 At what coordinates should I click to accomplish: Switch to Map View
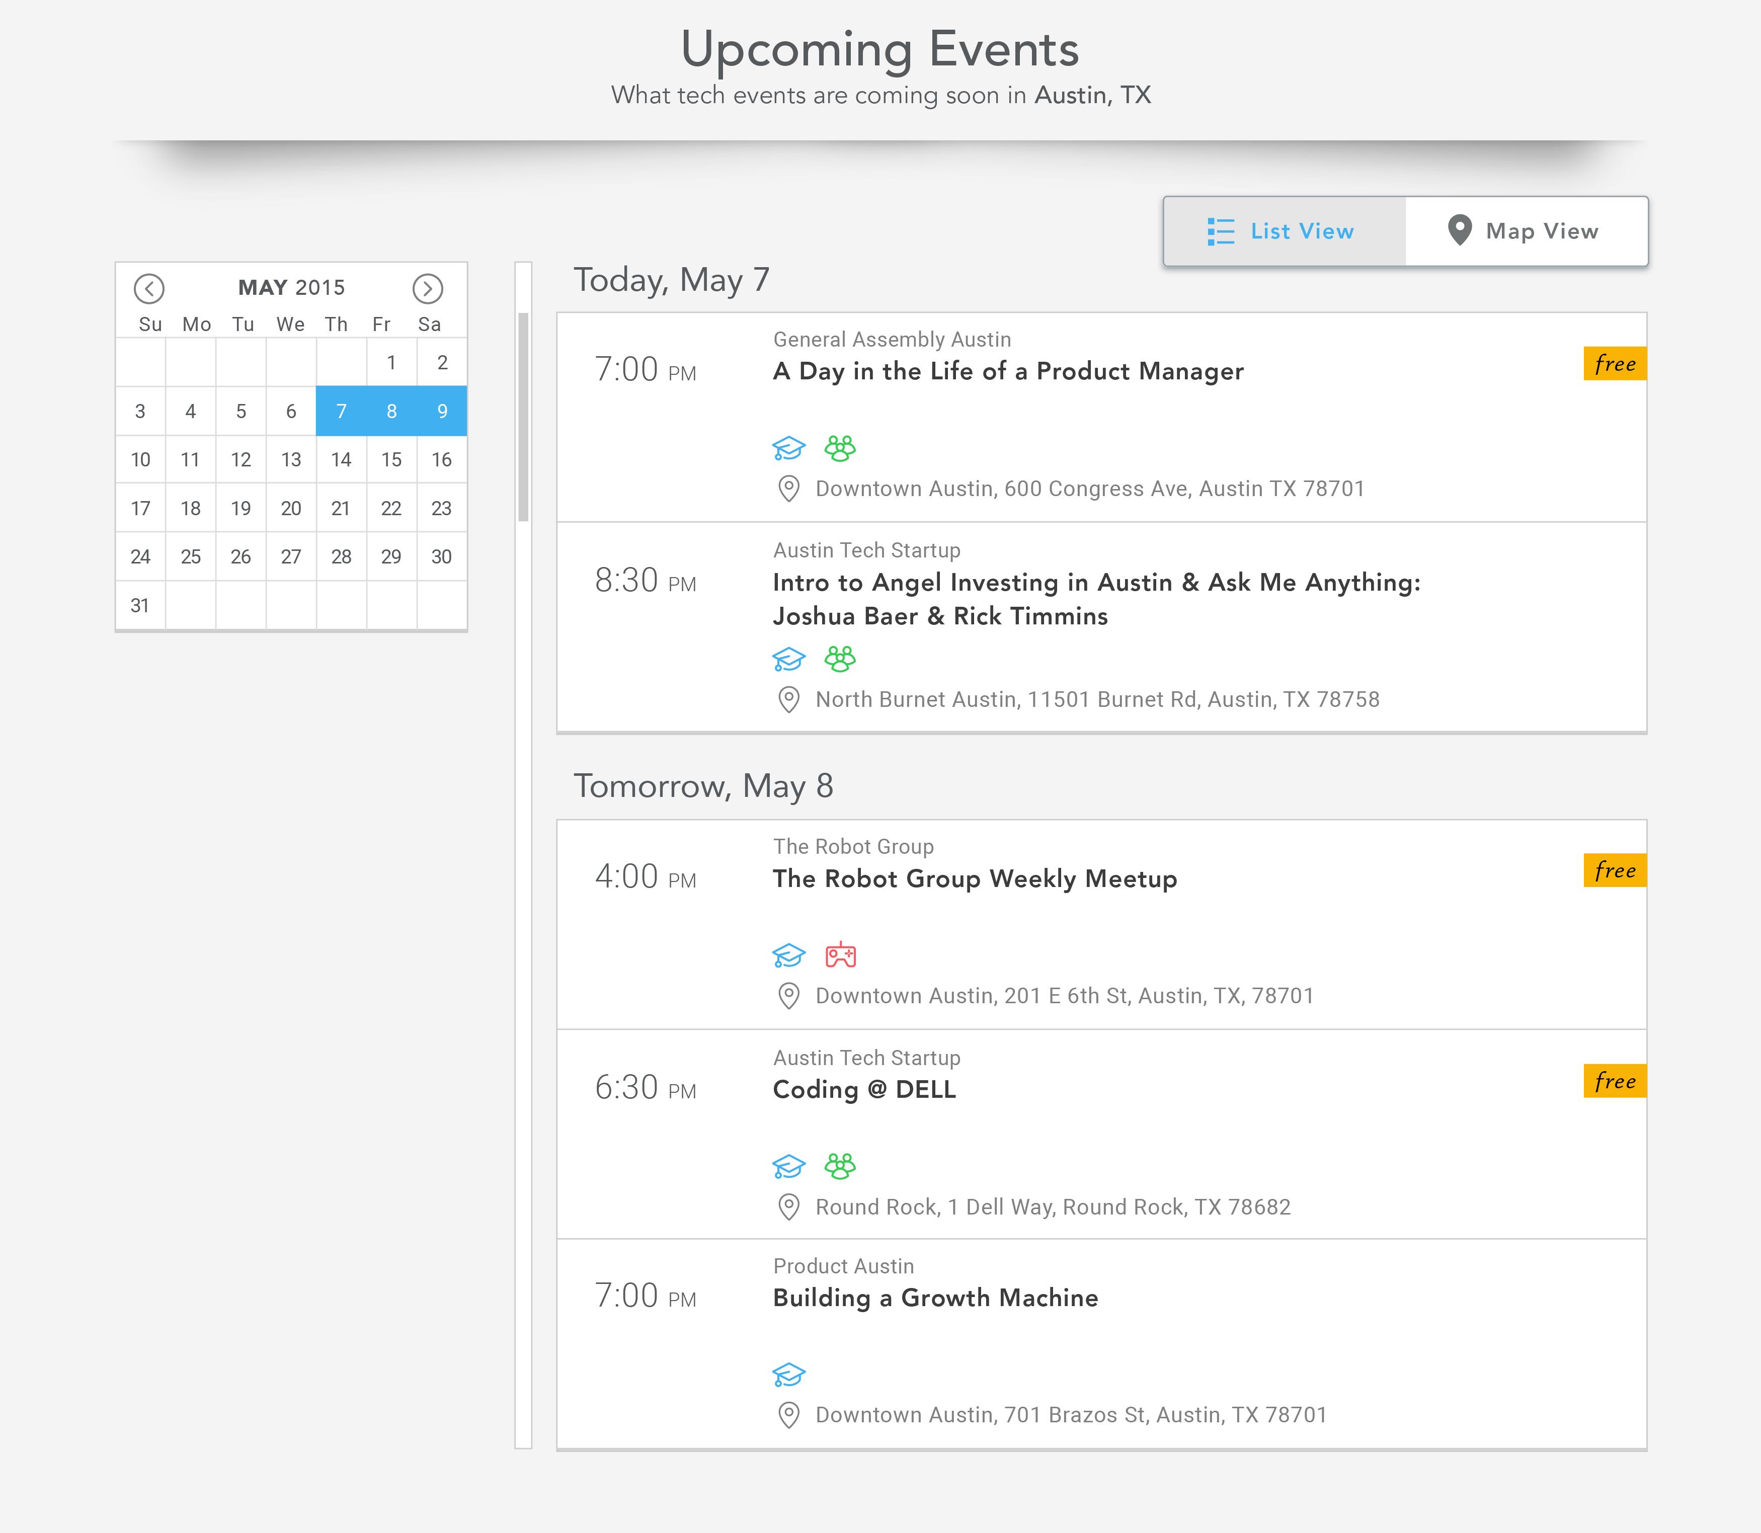click(1525, 231)
